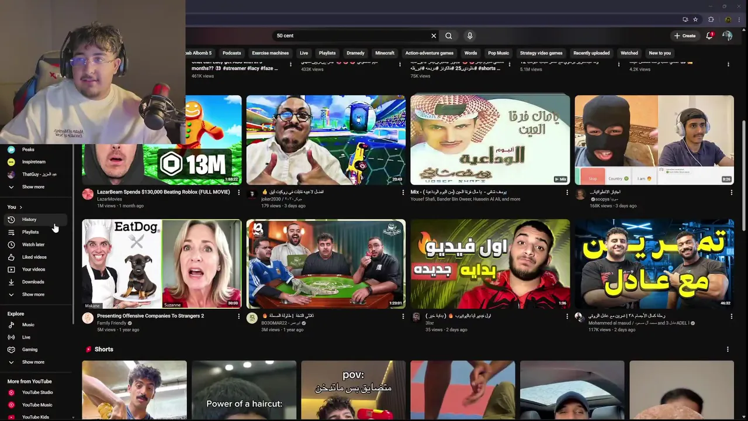
Task: Open the browser extensions puzzle icon
Action: [711, 19]
